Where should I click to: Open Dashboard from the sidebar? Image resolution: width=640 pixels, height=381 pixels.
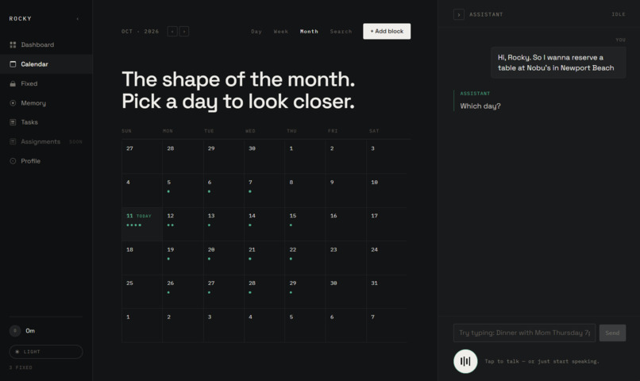tap(46, 45)
